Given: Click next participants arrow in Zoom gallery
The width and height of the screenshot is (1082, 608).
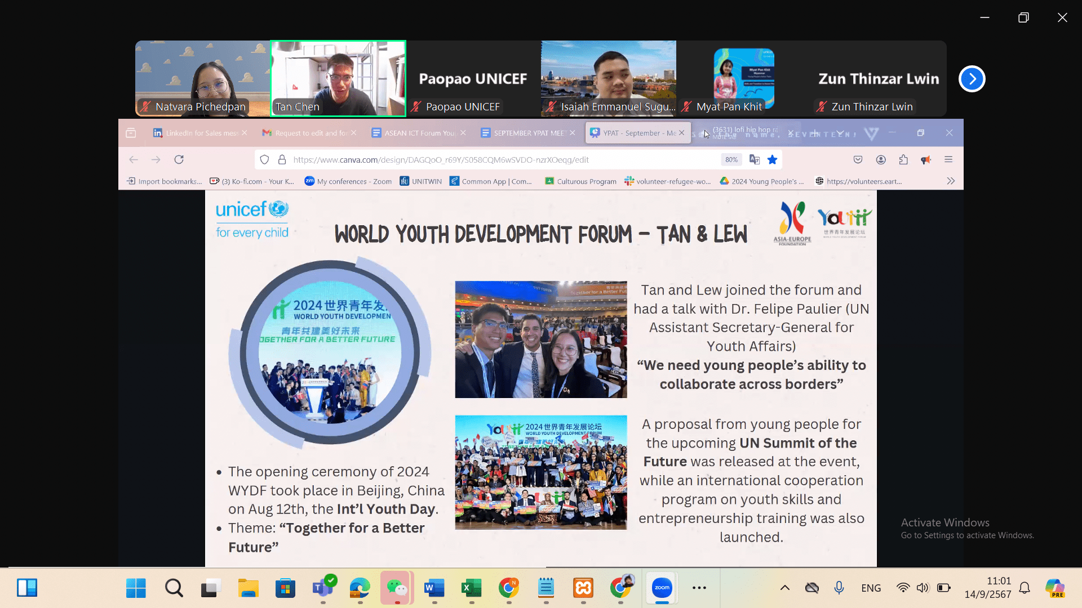Looking at the screenshot, I should pyautogui.click(x=972, y=79).
